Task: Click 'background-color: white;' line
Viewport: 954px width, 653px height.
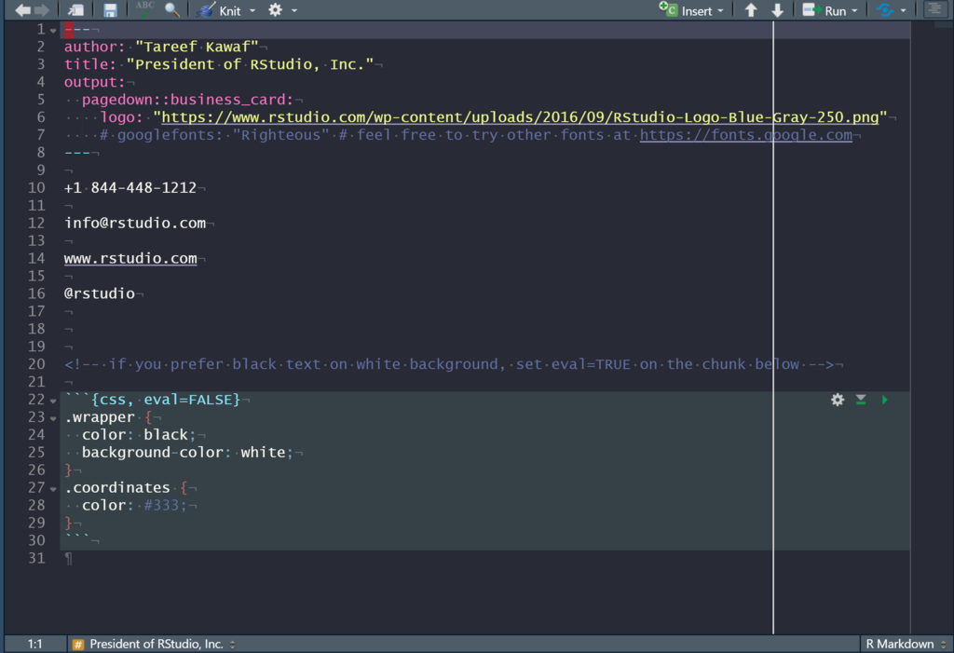Action: point(187,453)
